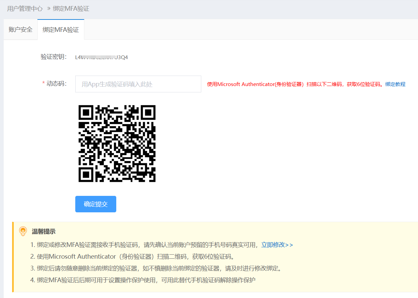This screenshot has height=298, width=418.
Task: Focus the 动态码 verification code input
Action: [x=138, y=84]
